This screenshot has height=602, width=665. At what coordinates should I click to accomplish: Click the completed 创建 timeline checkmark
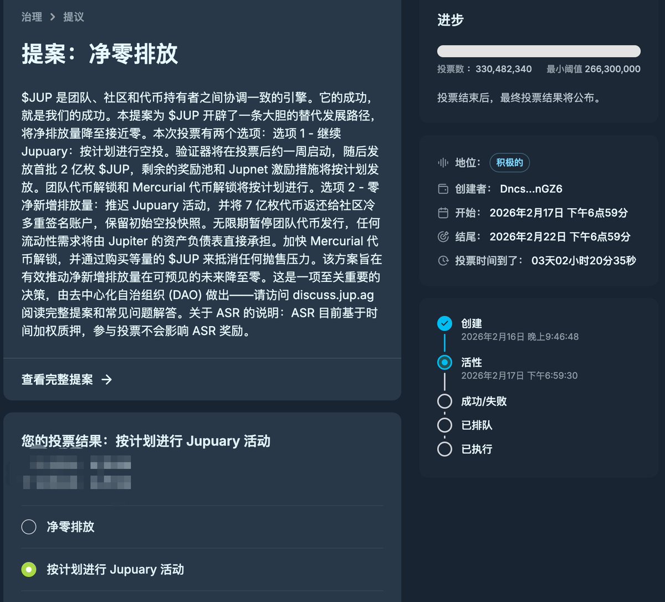point(444,323)
